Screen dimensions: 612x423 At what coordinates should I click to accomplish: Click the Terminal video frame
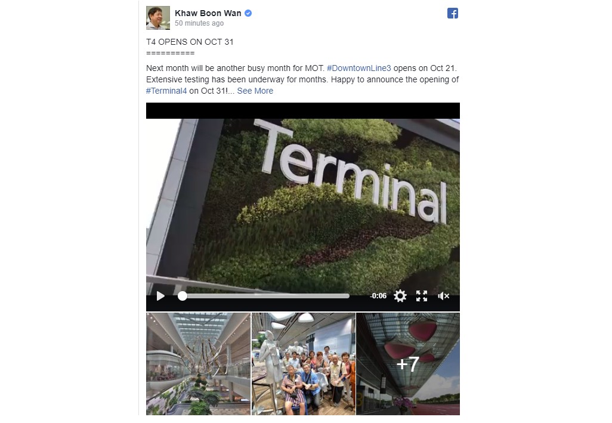[303, 203]
